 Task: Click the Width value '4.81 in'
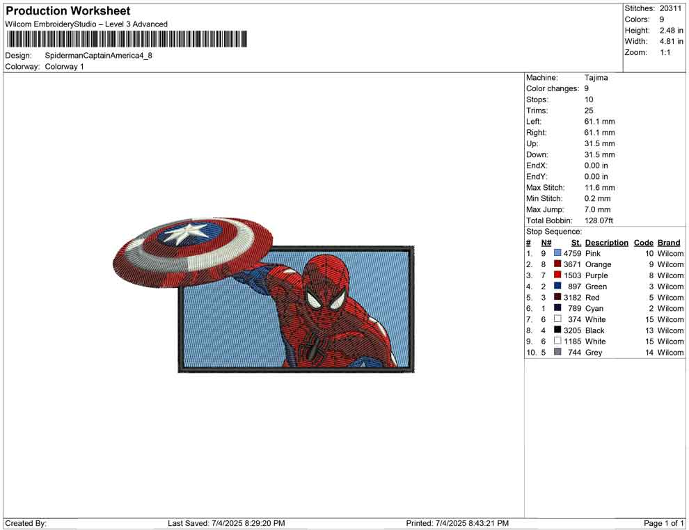(x=671, y=41)
